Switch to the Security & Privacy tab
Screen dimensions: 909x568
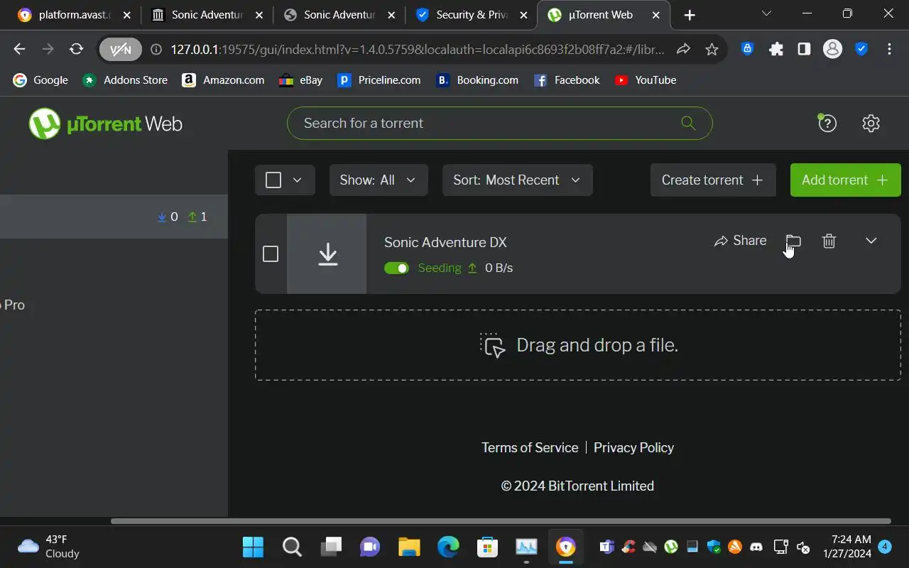click(x=472, y=14)
